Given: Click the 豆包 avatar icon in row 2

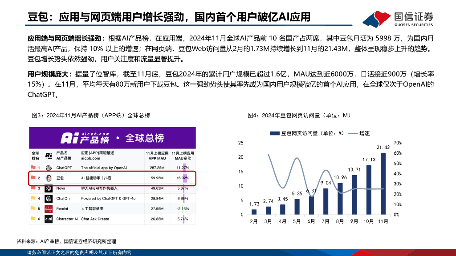Looking at the screenshot, I should (x=49, y=178).
